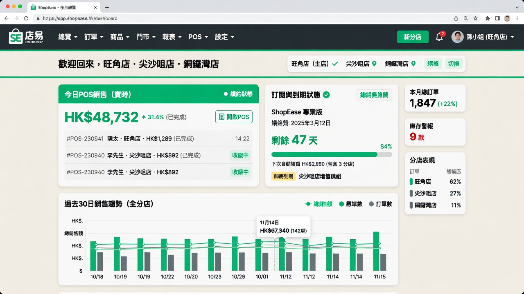
Task: Open the POS dropdown menu
Action: [x=198, y=37]
